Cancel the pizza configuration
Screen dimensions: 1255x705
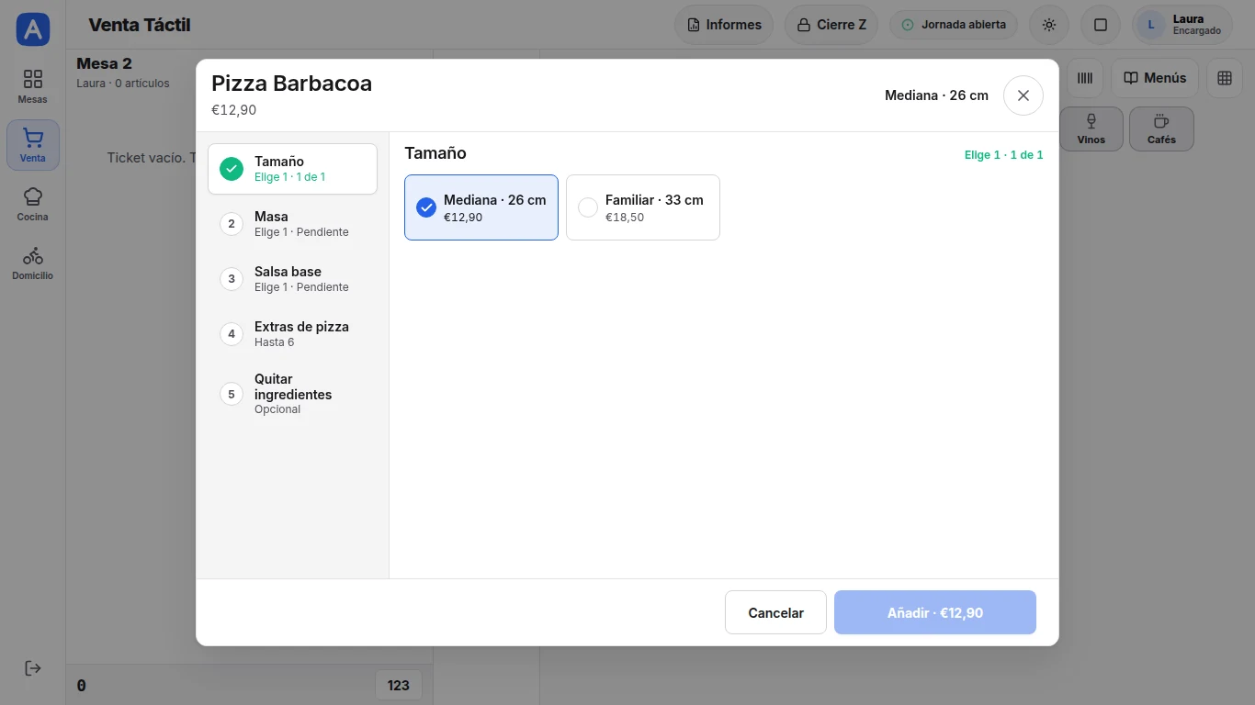click(x=776, y=612)
